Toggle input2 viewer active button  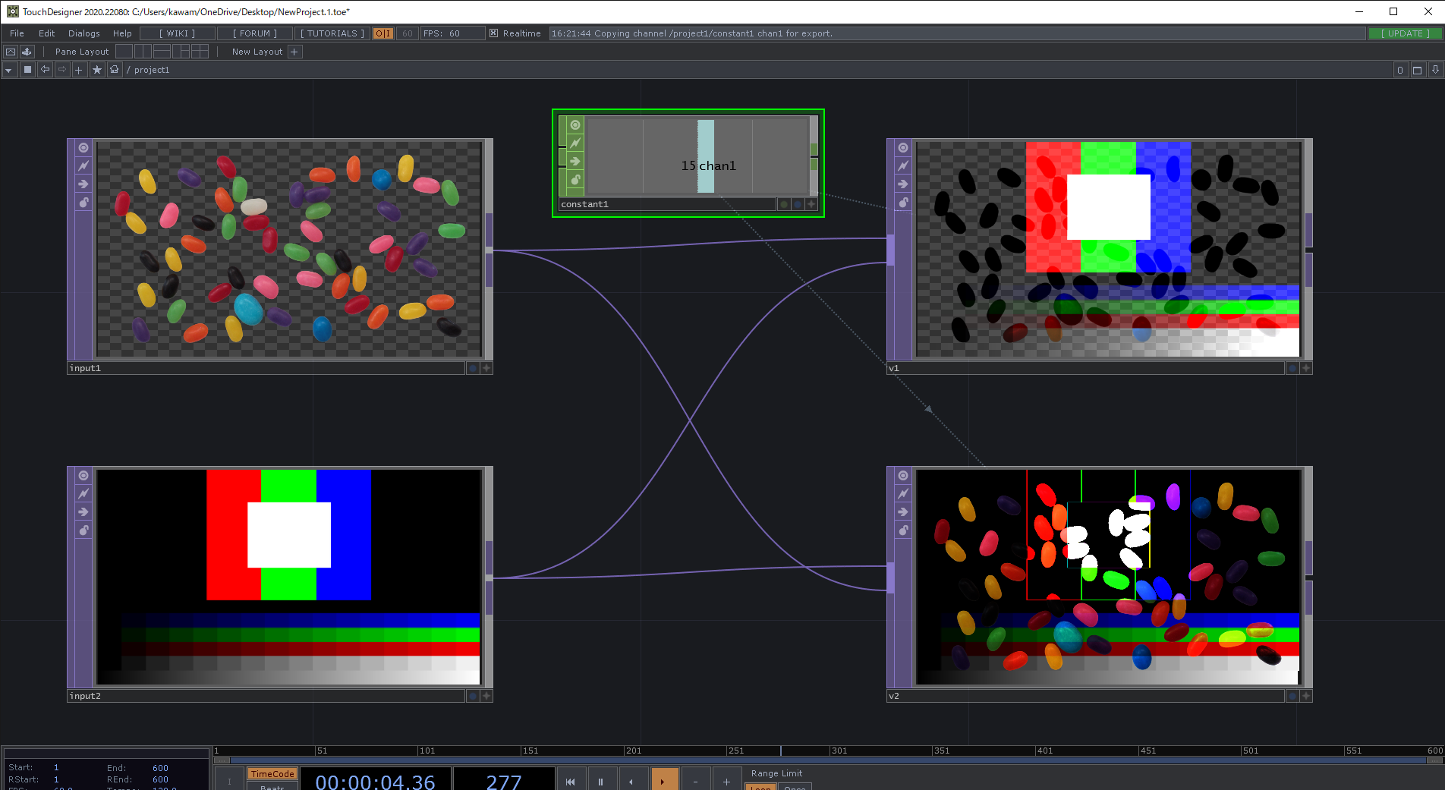point(83,476)
